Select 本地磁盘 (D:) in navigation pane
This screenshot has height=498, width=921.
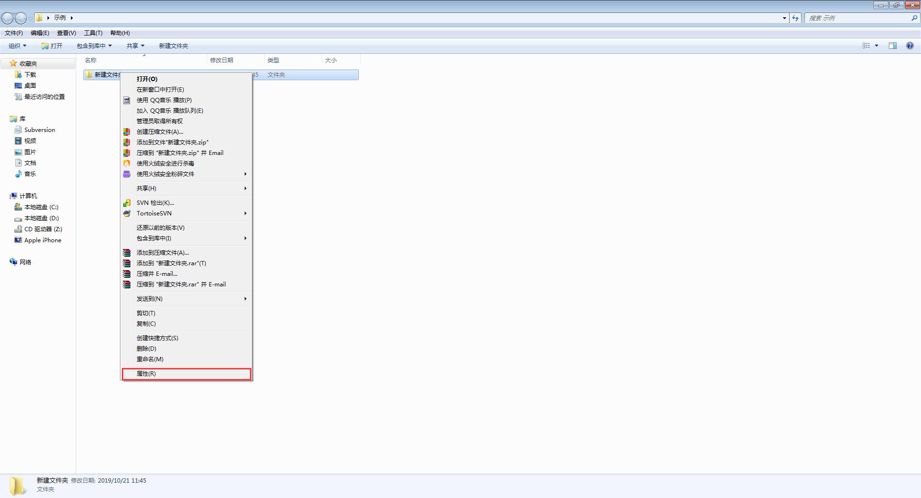[41, 218]
